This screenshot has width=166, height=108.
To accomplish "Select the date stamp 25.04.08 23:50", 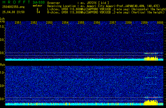I will [13, 12].
